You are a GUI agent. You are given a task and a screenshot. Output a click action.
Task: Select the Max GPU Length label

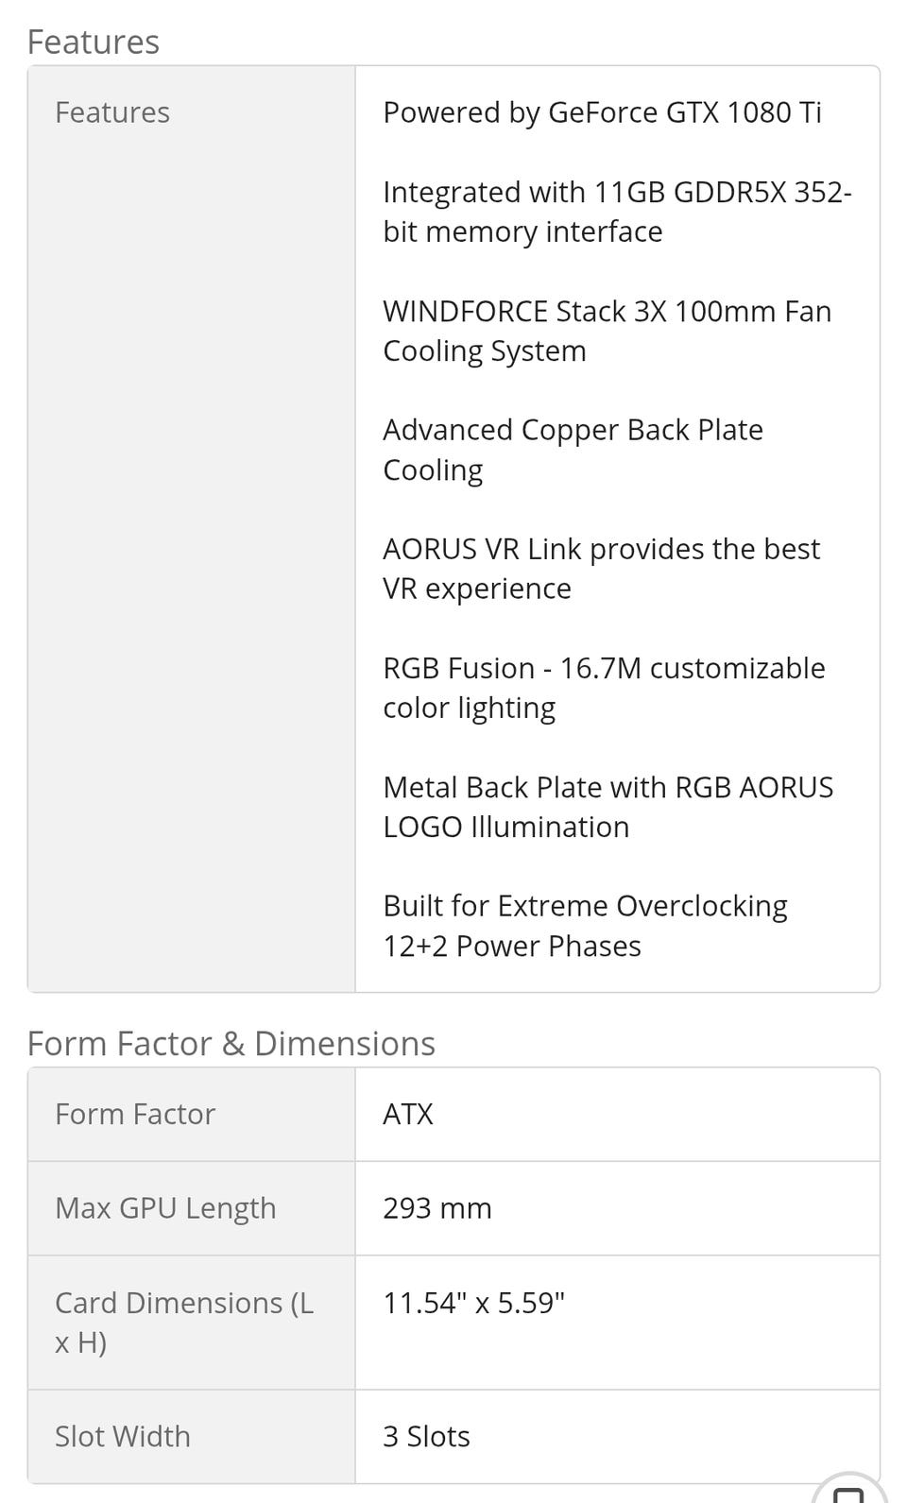click(x=165, y=1208)
